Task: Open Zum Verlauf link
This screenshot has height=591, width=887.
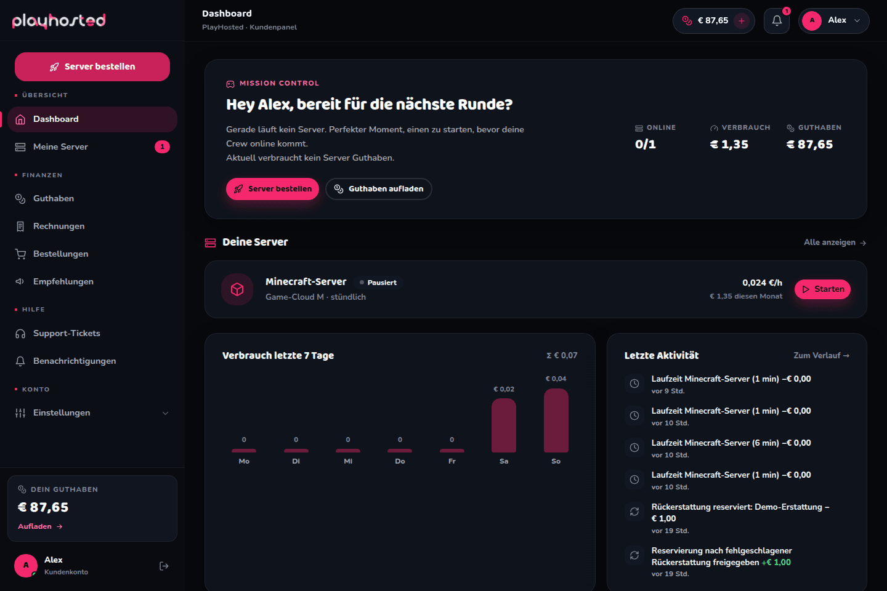Action: [821, 356]
